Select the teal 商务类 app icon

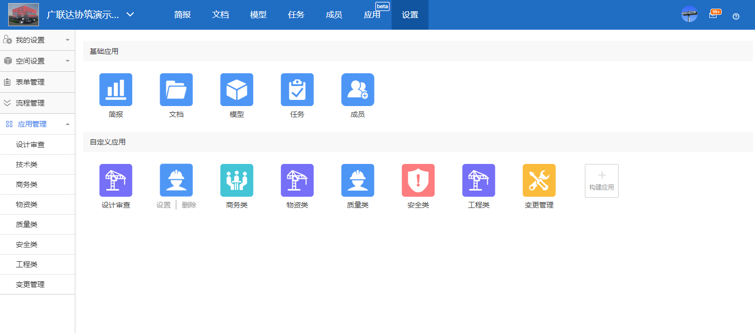236,180
